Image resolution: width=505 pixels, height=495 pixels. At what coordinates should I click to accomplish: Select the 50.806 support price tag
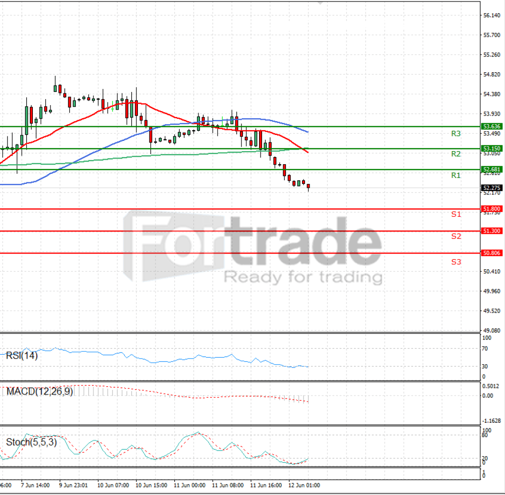point(491,253)
